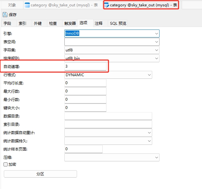Viewport: 202px width, 189px height.
Task: Click the 统计样本页面 input field
Action: [83, 149]
